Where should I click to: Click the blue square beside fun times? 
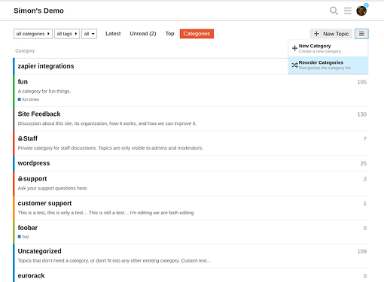click(20, 99)
